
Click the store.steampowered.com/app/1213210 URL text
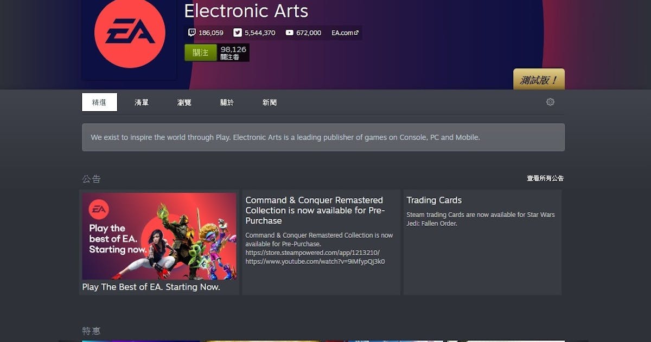point(312,252)
